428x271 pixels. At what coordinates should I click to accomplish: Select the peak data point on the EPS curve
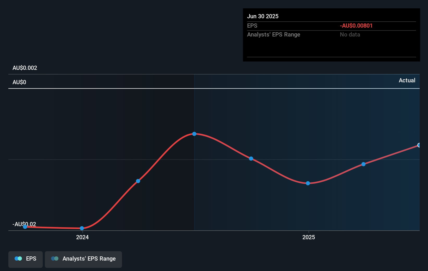click(194, 134)
